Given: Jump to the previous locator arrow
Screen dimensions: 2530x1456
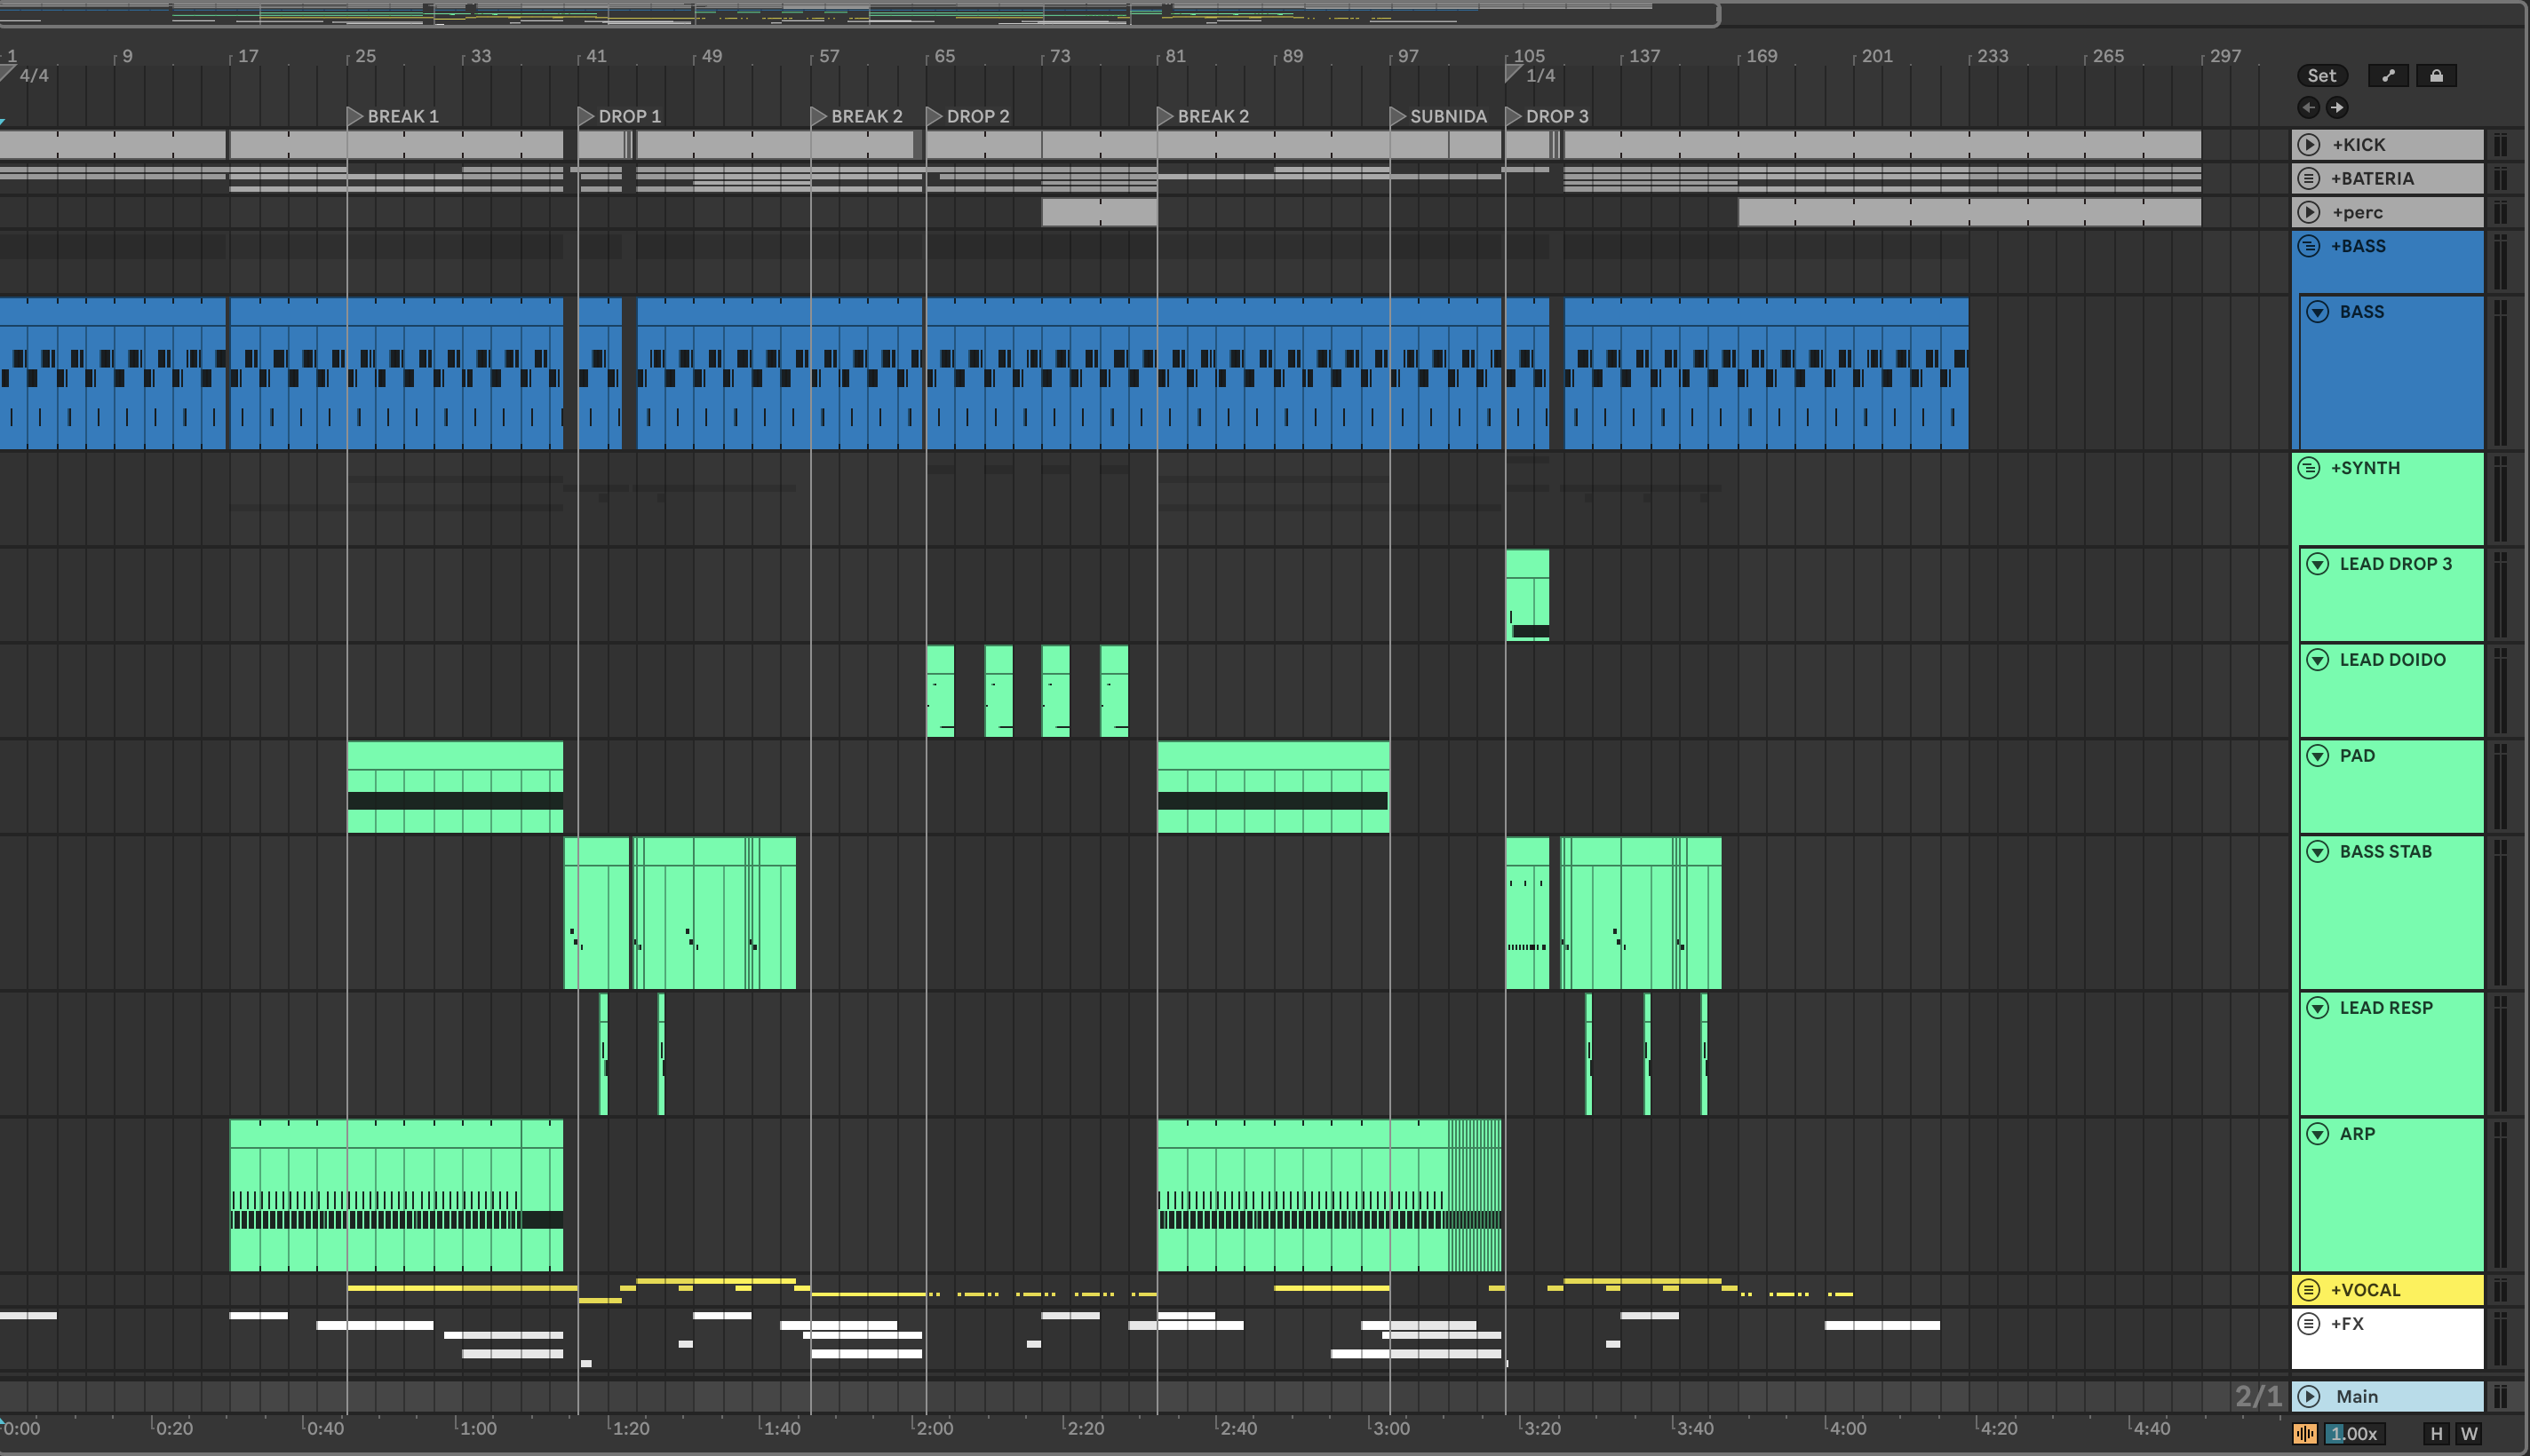Looking at the screenshot, I should pos(2308,107).
